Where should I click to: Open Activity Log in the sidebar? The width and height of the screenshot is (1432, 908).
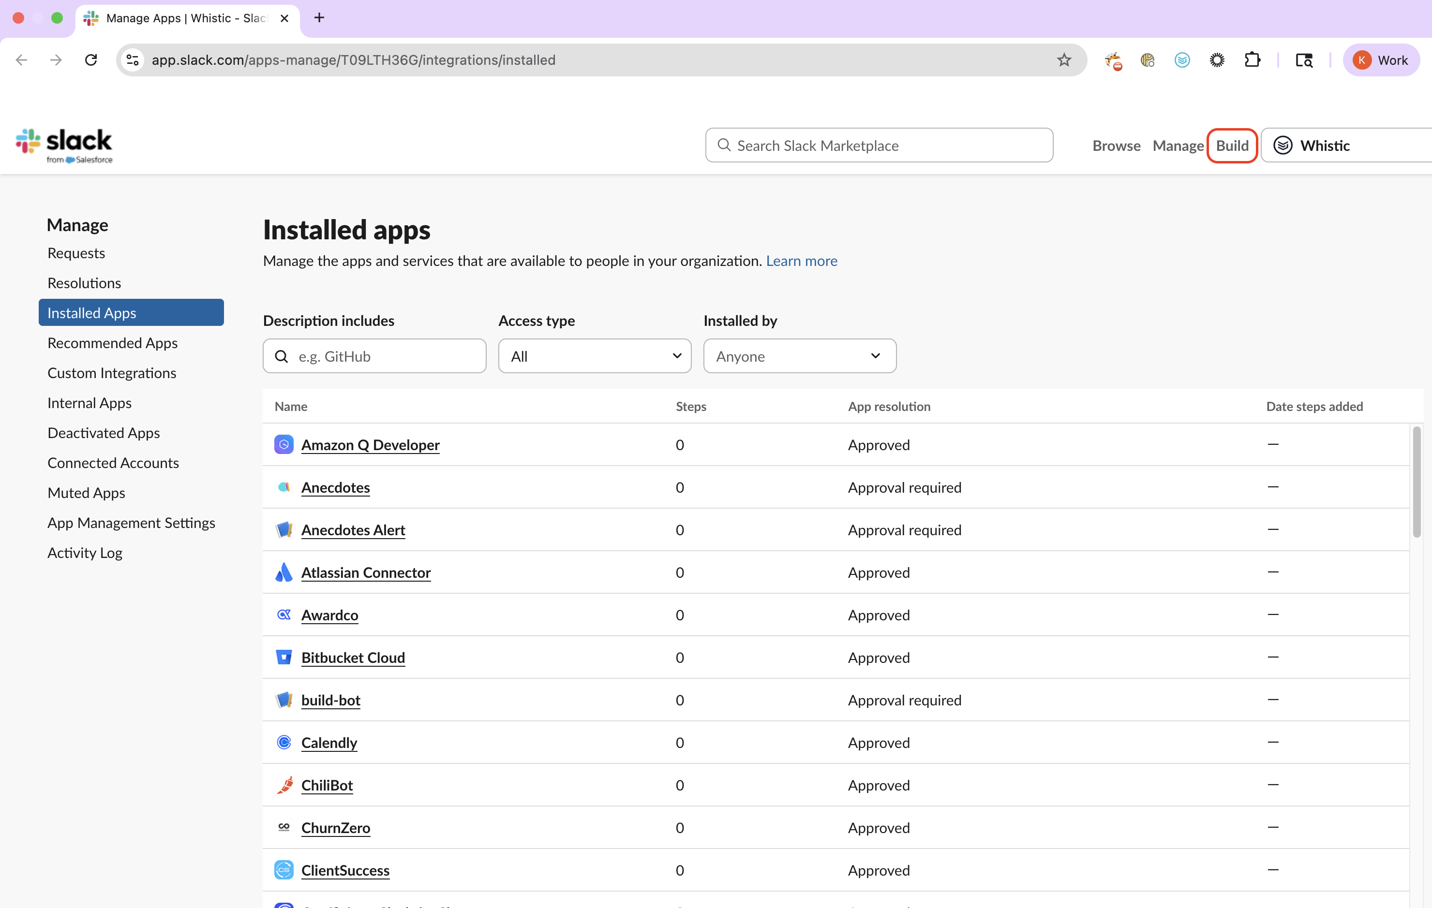click(85, 553)
